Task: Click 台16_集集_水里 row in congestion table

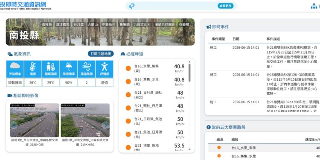Action: tap(264, 156)
